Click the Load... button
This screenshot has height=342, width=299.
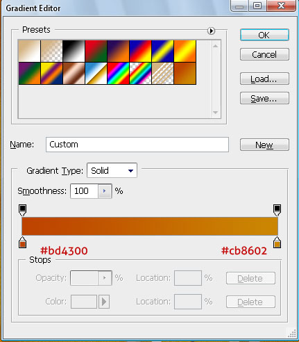[x=264, y=79]
